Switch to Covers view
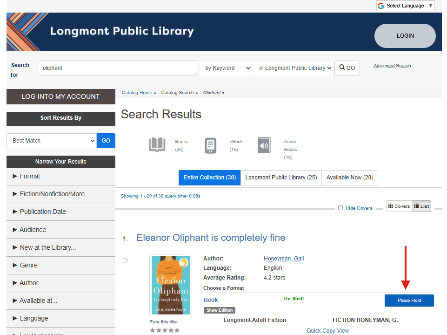447x335 pixels. tap(399, 206)
